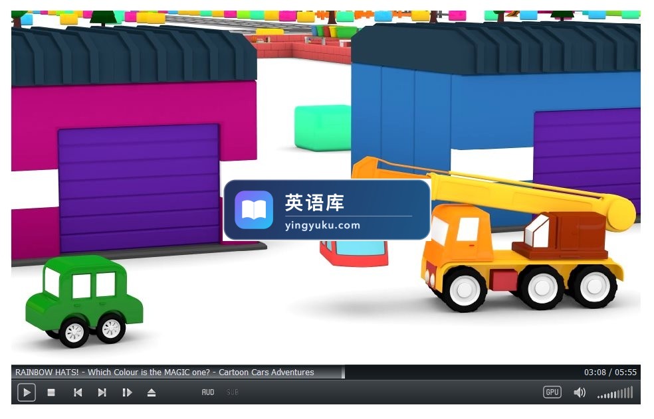Open the SUB subtitle selector
The width and height of the screenshot is (654, 419).
point(233,392)
